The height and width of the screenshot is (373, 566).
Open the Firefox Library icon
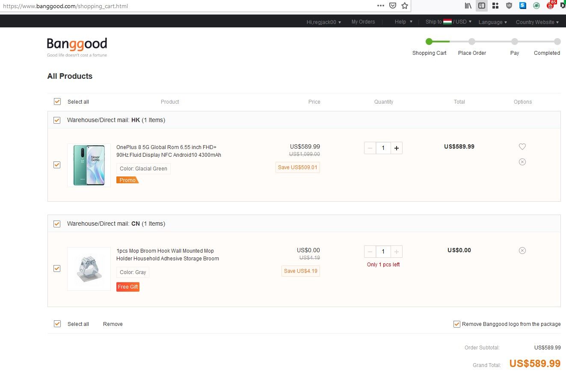468,6
